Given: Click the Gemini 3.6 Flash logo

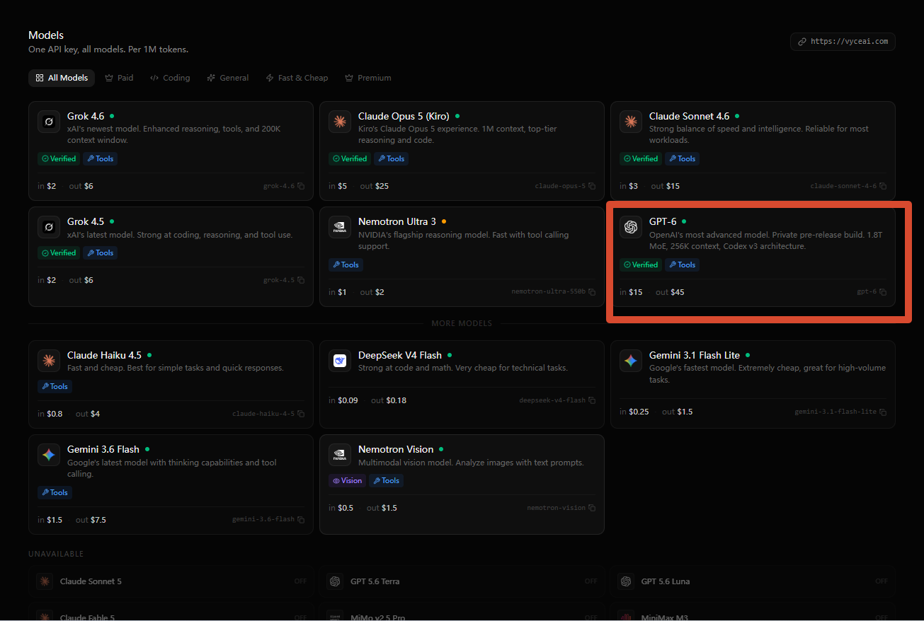Looking at the screenshot, I should (49, 455).
